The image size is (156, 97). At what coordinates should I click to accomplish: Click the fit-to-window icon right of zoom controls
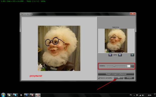[x=132, y=55]
